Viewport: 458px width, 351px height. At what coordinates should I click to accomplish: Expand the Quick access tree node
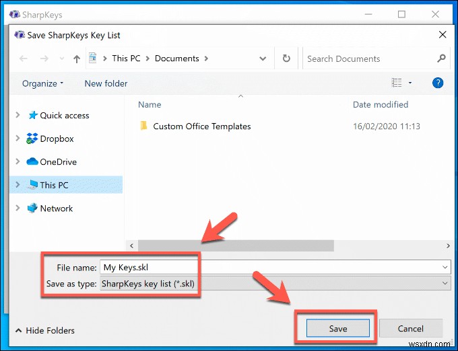pyautogui.click(x=18, y=115)
